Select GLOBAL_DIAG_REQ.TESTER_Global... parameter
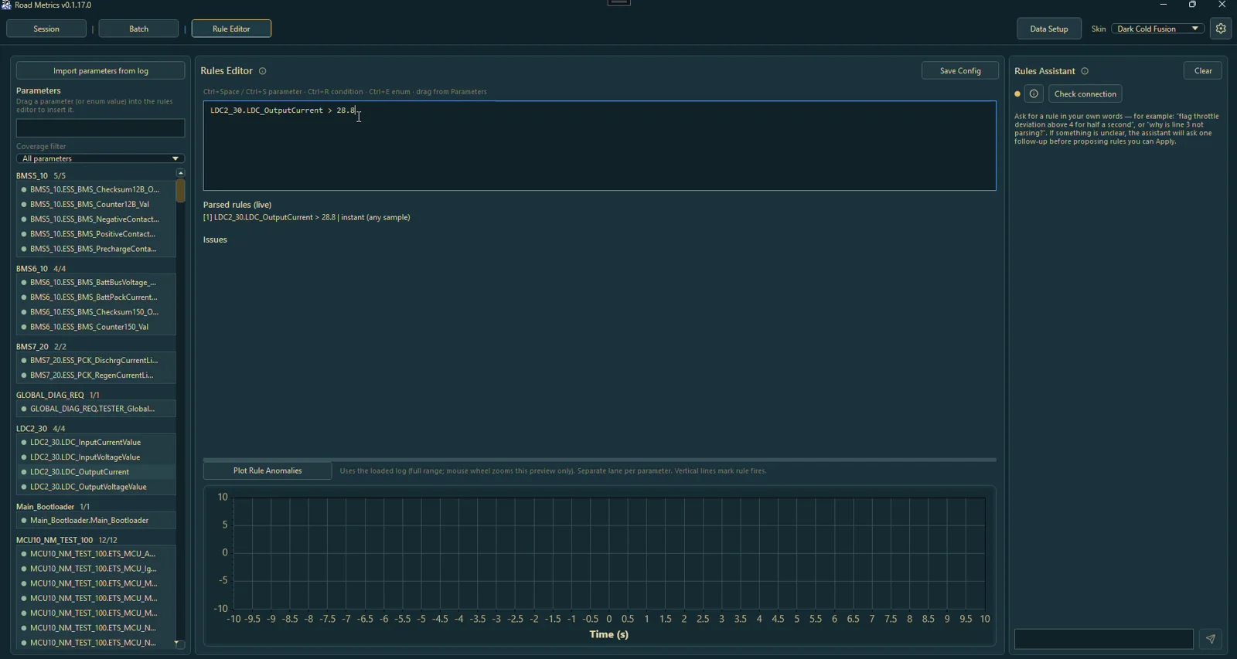 pos(96,409)
